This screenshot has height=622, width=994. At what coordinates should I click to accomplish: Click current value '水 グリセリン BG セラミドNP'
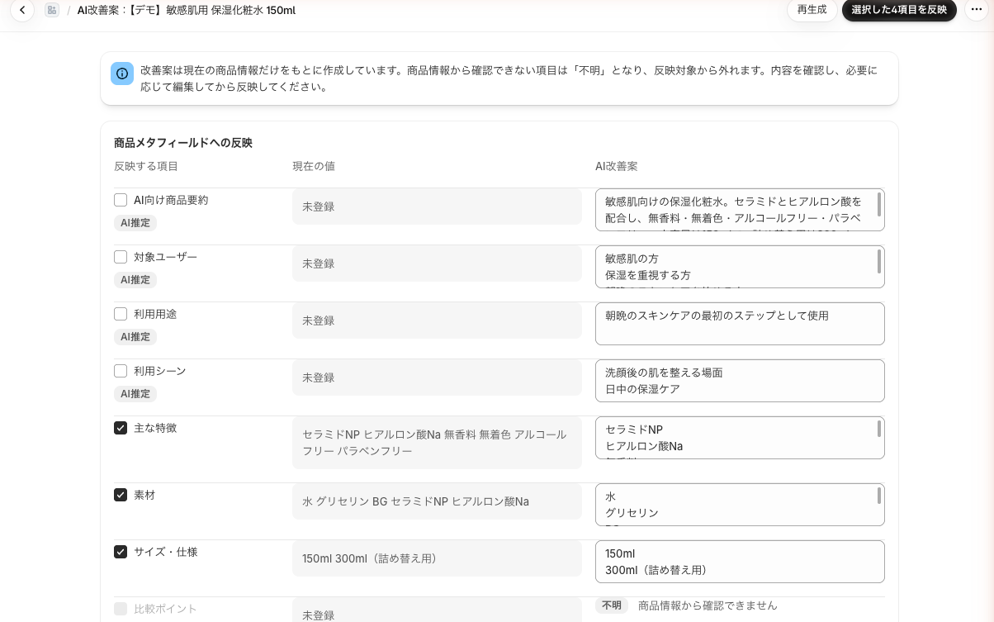click(x=437, y=501)
